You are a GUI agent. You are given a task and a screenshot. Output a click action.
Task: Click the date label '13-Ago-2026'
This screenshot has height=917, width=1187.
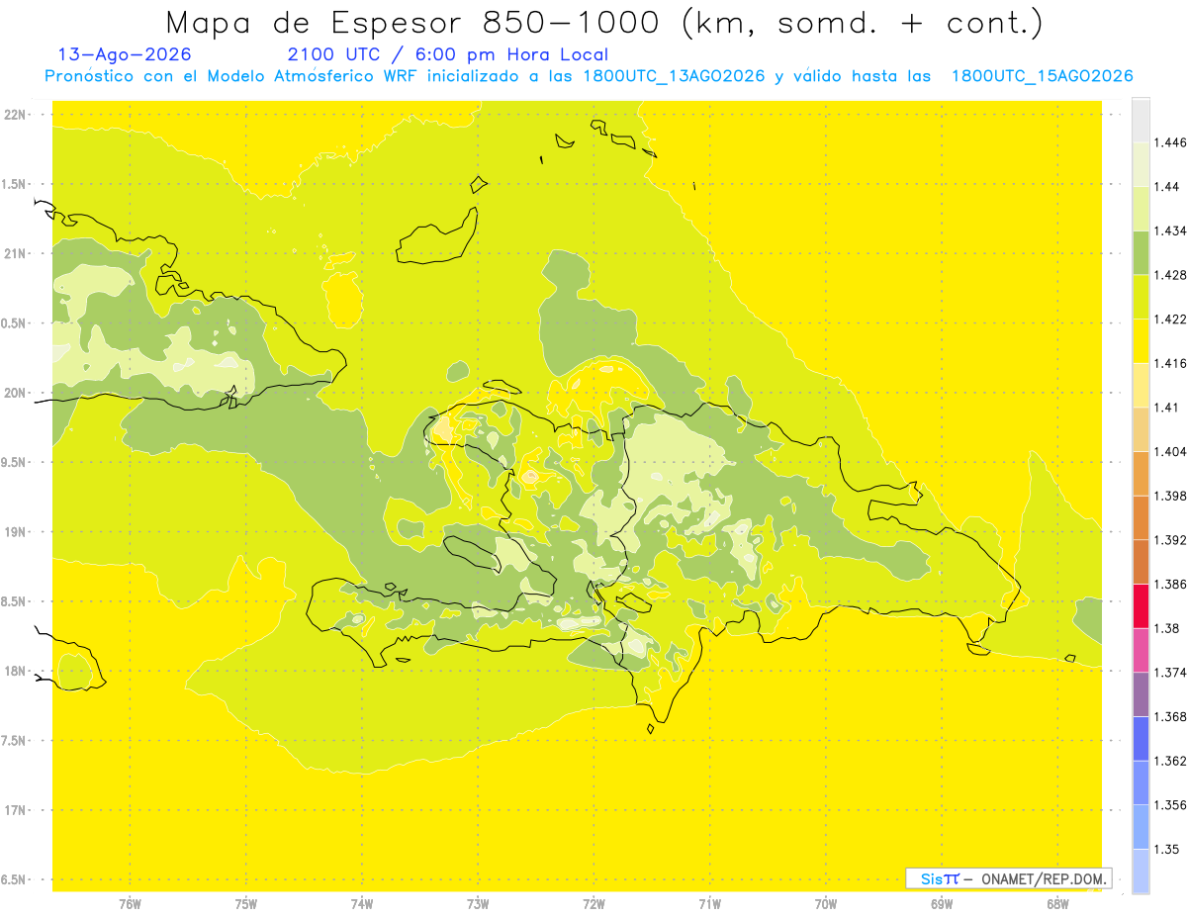coord(125,54)
